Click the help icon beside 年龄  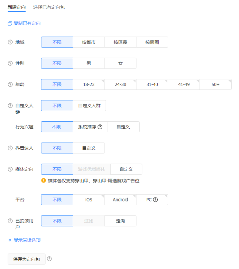pyautogui.click(x=10, y=84)
